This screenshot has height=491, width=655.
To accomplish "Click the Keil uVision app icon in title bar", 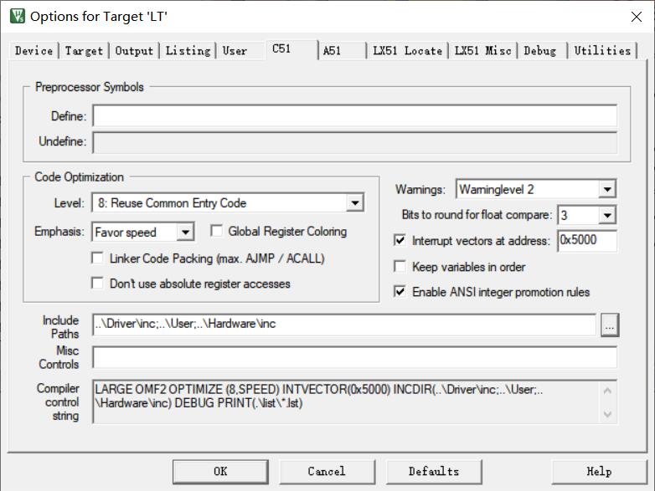I will [x=17, y=16].
